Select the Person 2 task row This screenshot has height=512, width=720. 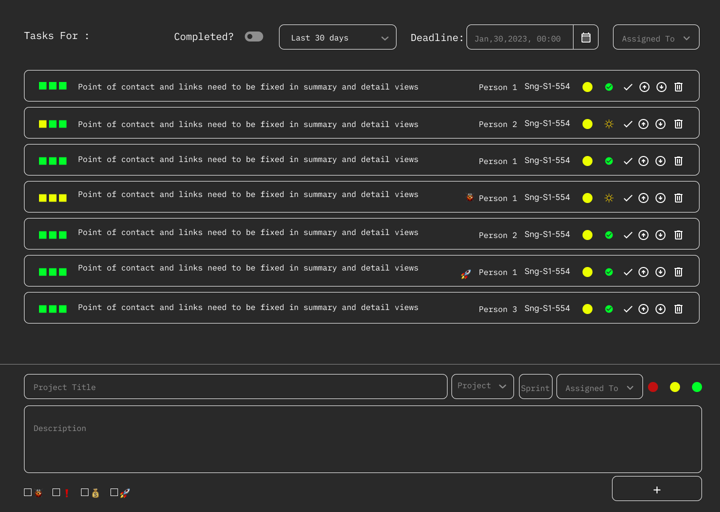[250, 122]
